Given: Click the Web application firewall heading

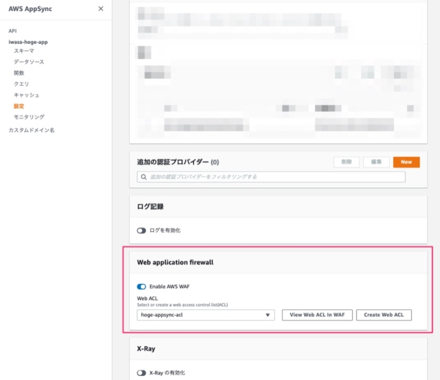Looking at the screenshot, I should 175,263.
